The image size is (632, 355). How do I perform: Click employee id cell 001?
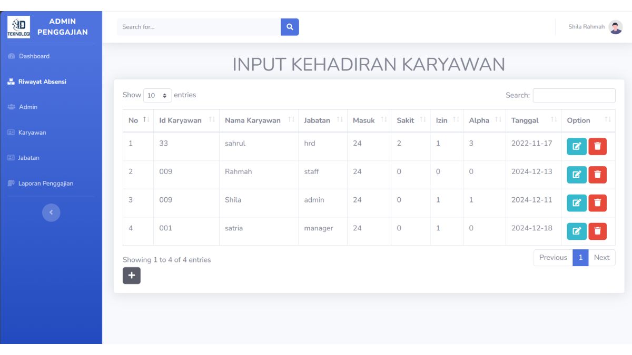[x=165, y=228]
